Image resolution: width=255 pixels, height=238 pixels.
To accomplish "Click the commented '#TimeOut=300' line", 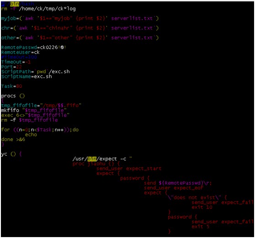I will (19, 57).
